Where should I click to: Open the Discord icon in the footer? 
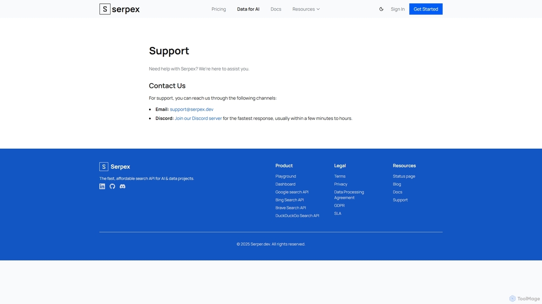[x=122, y=186]
